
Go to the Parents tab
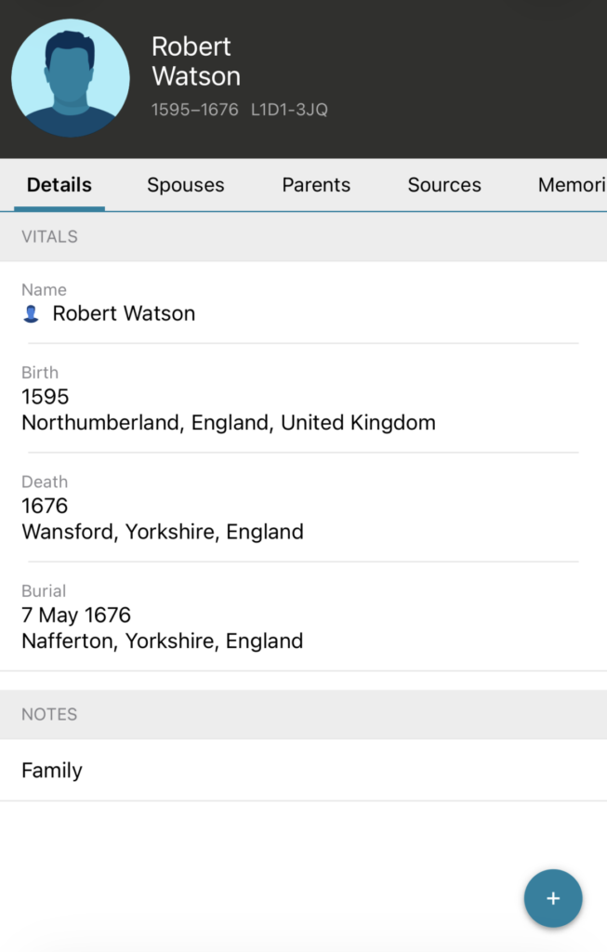pos(316,185)
